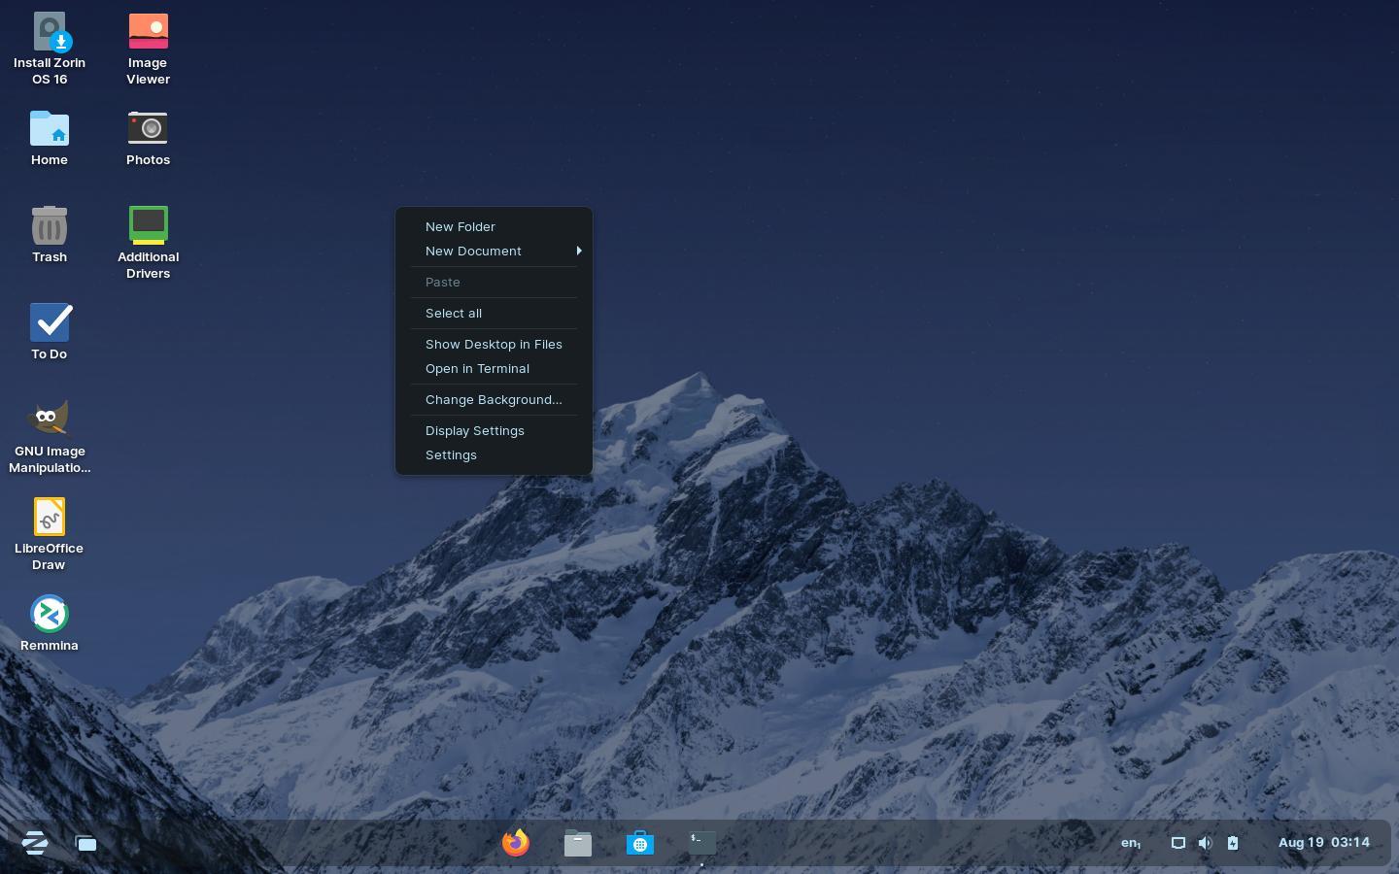This screenshot has height=874, width=1399.
Task: Open the Firefox browser in taskbar
Action: click(x=516, y=842)
